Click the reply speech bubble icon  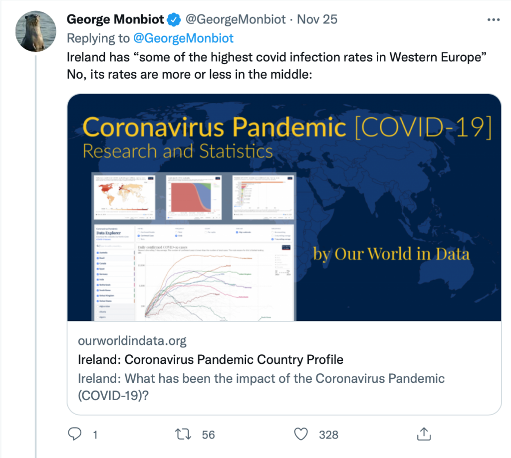[75, 434]
